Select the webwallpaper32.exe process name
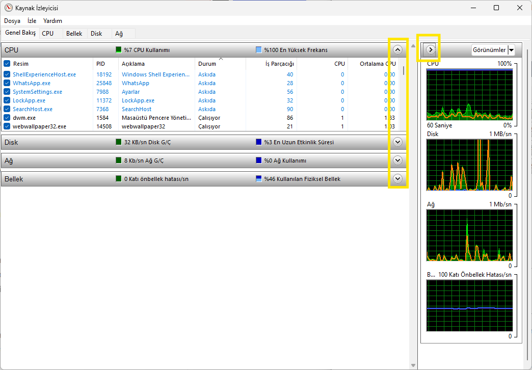The height and width of the screenshot is (370, 532). click(39, 126)
